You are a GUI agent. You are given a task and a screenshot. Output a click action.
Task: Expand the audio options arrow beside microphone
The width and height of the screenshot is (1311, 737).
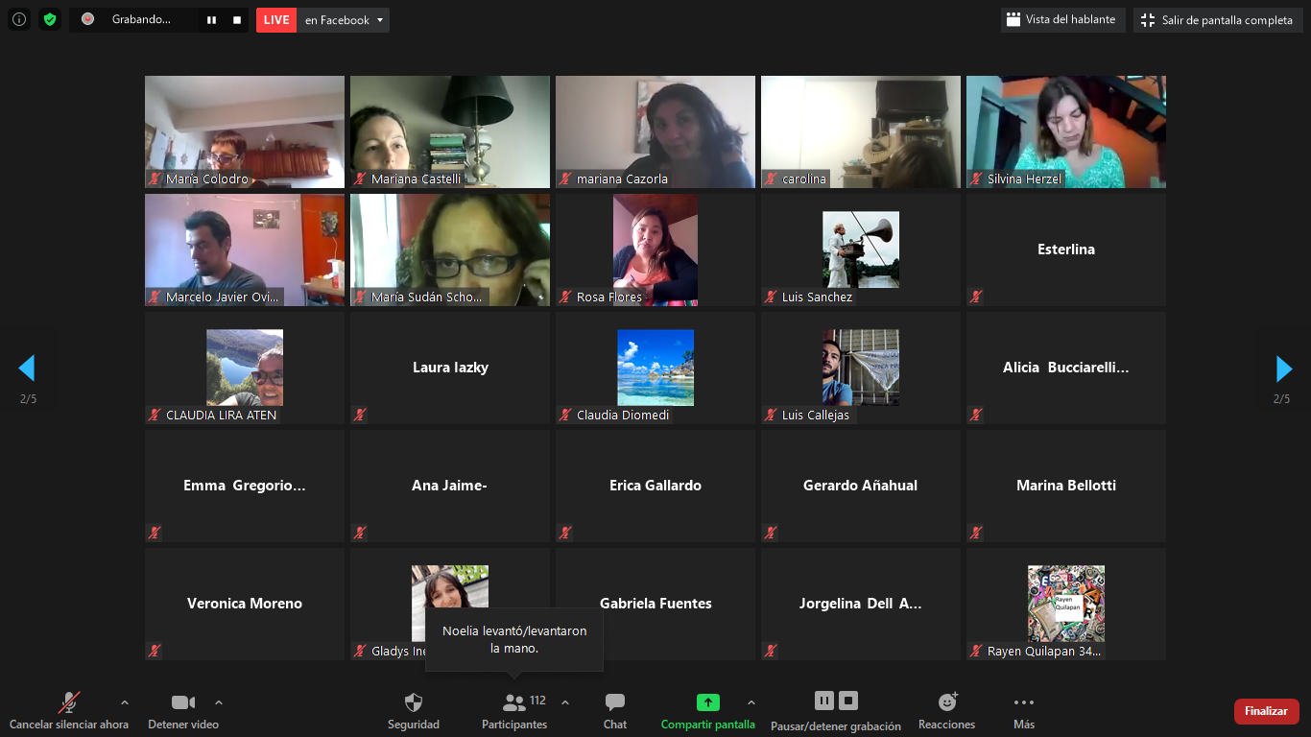click(x=125, y=702)
